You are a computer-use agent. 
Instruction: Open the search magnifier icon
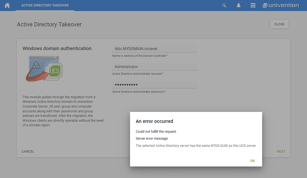coord(224,5)
